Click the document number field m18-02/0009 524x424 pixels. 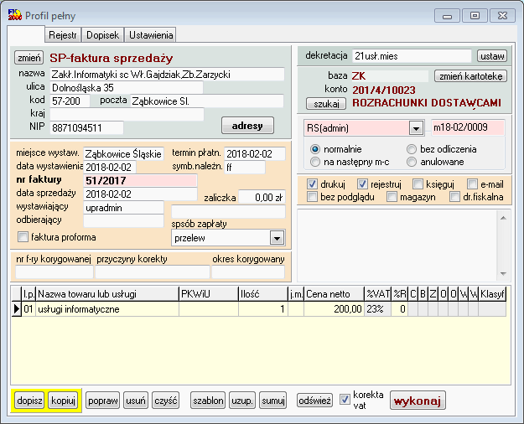pos(468,127)
